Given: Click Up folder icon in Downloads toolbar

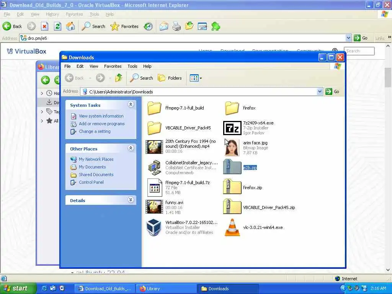Looking at the screenshot, I should click(x=119, y=78).
